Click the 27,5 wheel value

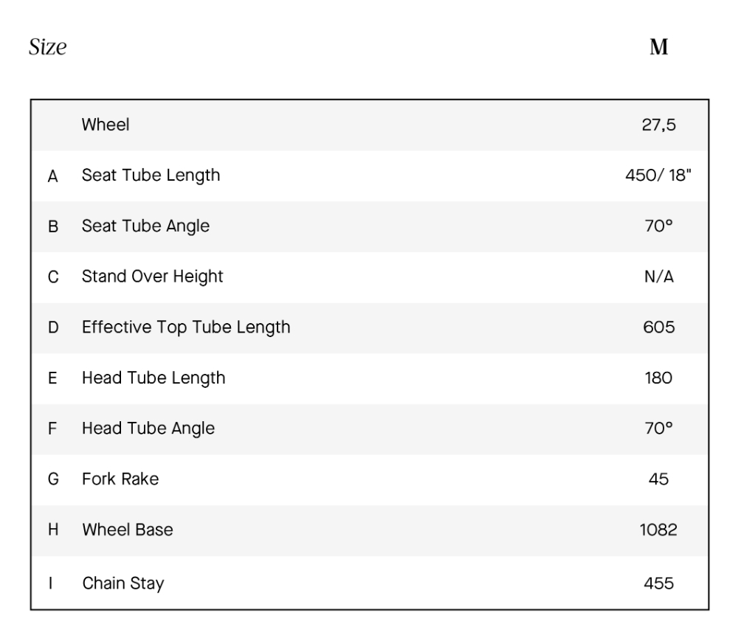point(658,125)
